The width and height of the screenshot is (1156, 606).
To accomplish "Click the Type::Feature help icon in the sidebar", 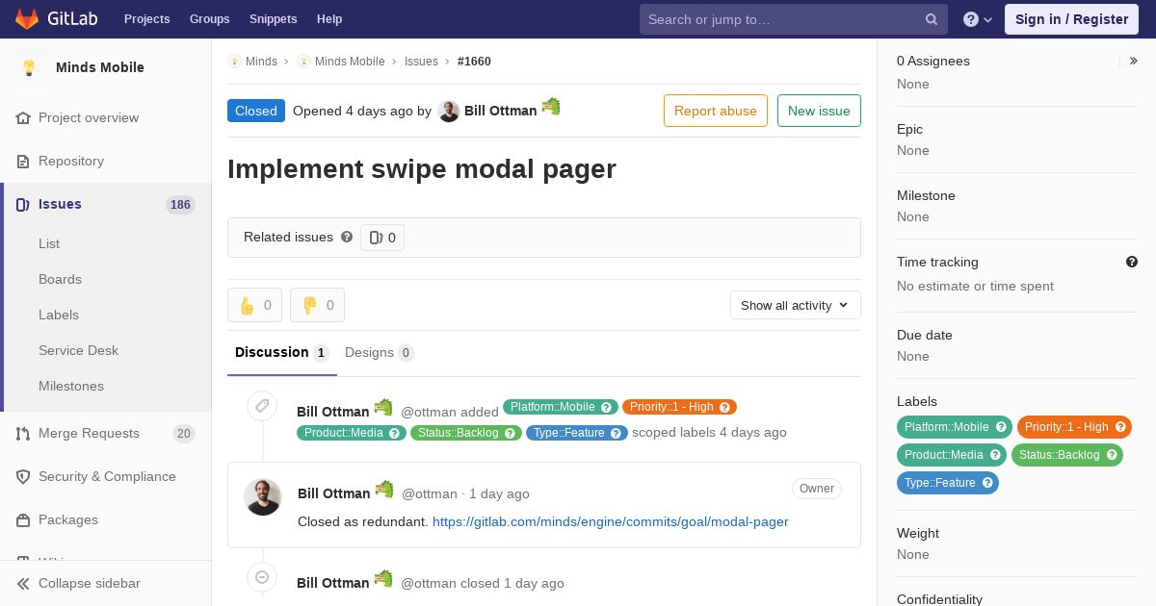I will point(987,483).
